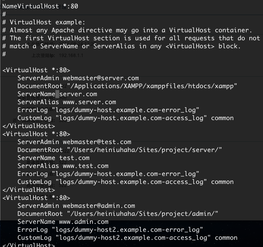This screenshot has height=247, width=263.
Task: Click webmaster@test.com email text
Action: 97,142
